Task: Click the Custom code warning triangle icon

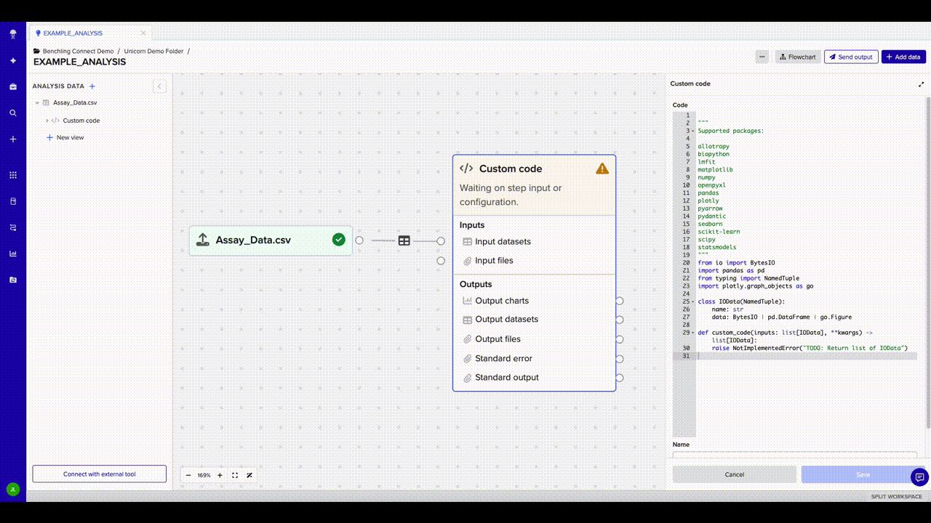Action: click(x=602, y=169)
